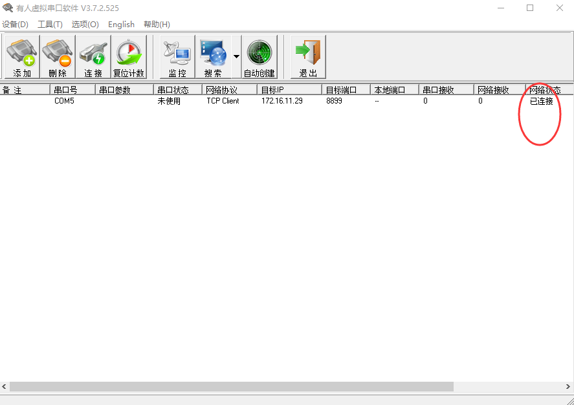574x405 pixels.
Task: Click the 删除 (Delete) port icon
Action: [x=58, y=57]
